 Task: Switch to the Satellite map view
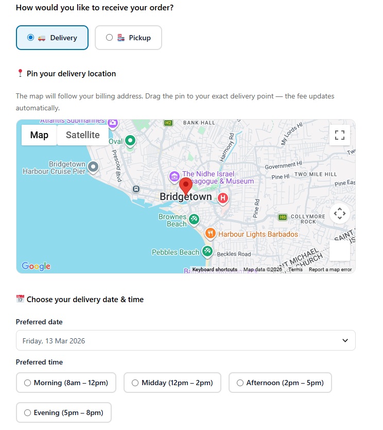pos(82,135)
